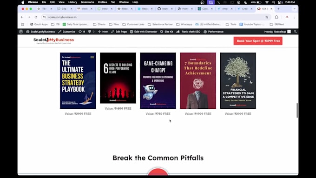This screenshot has width=316, height=178.
Task: Open Chrome's three-dot menu
Action: 294,17
